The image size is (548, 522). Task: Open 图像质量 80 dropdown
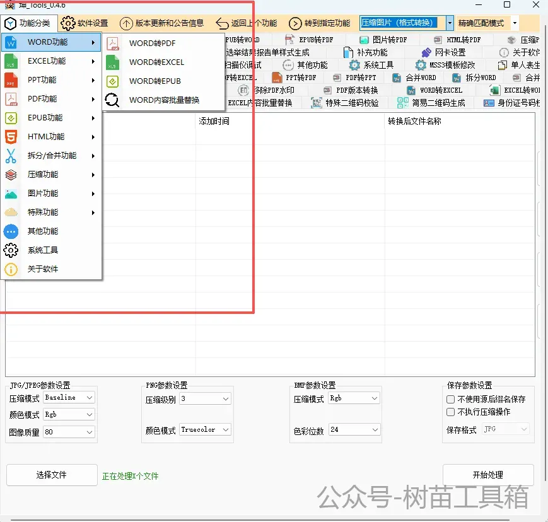click(x=69, y=432)
